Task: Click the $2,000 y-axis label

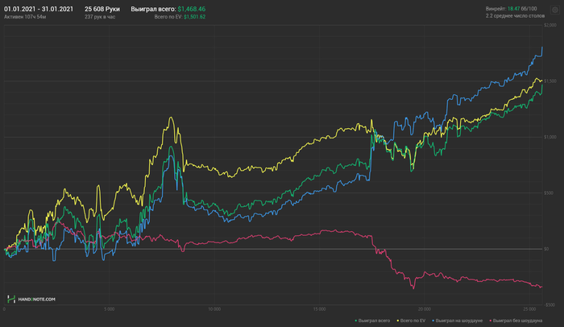Action: [x=550, y=25]
